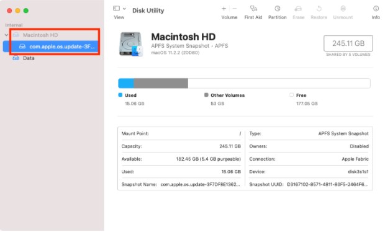Choose the Restore toolbar icon
Image resolution: width=385 pixels, height=232 pixels.
pos(319,9)
